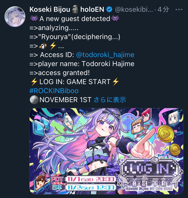Click the lightning emoji after "GAME START"
Screen dimensions: 188x198
coord(116,82)
